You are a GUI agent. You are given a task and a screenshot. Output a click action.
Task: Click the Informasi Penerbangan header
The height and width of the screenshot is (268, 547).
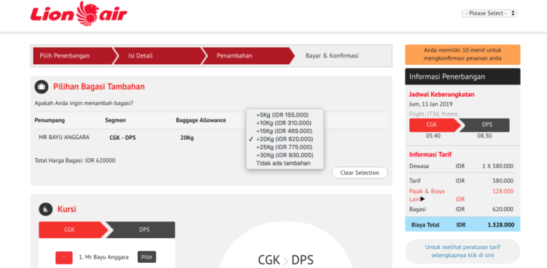coord(462,76)
